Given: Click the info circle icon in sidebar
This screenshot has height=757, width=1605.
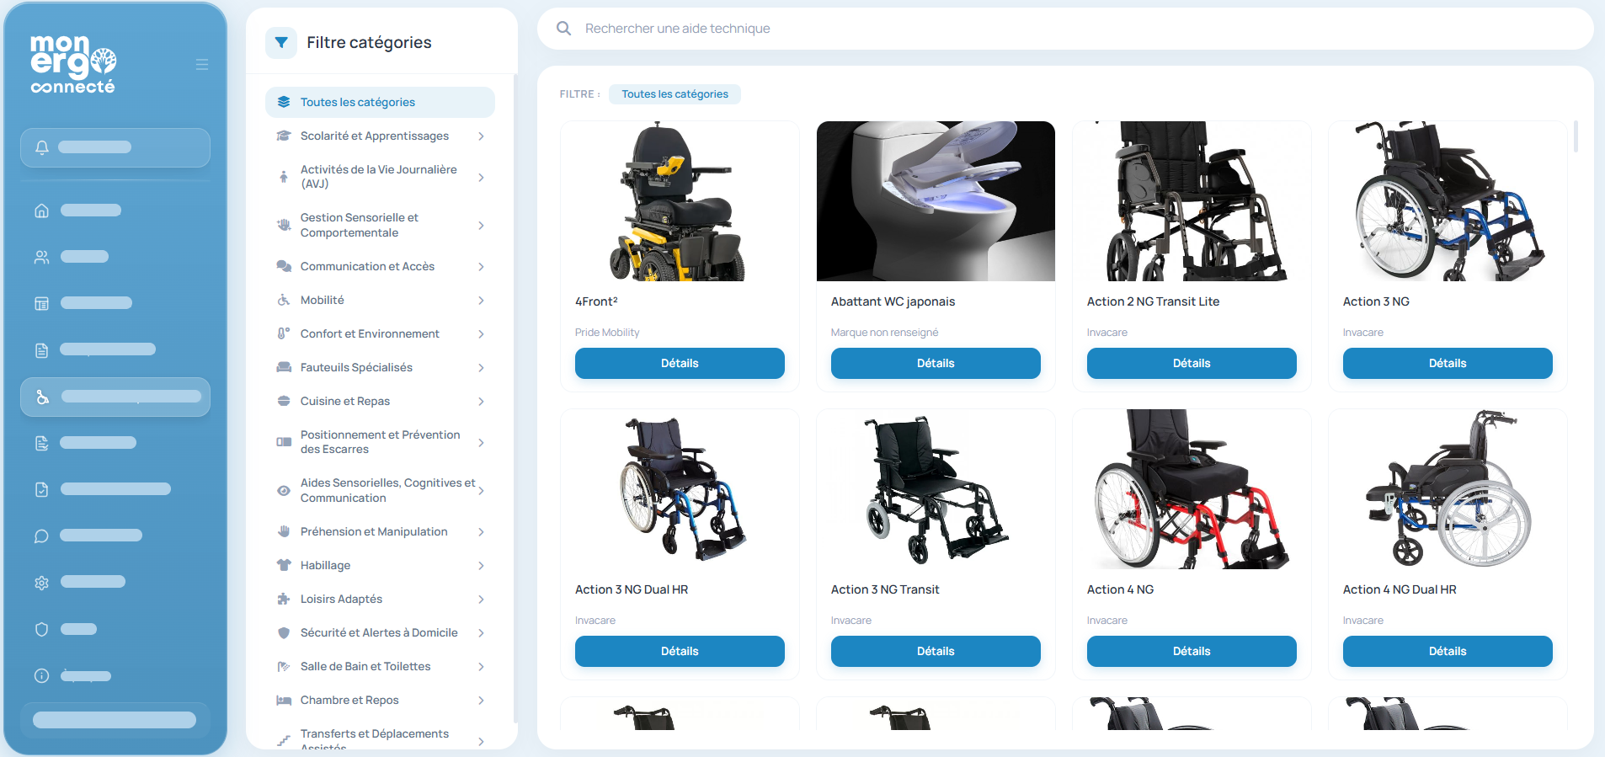Looking at the screenshot, I should [x=41, y=675].
